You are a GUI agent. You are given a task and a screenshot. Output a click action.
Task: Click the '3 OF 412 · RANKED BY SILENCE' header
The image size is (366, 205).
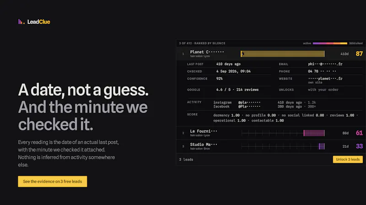click(x=202, y=43)
